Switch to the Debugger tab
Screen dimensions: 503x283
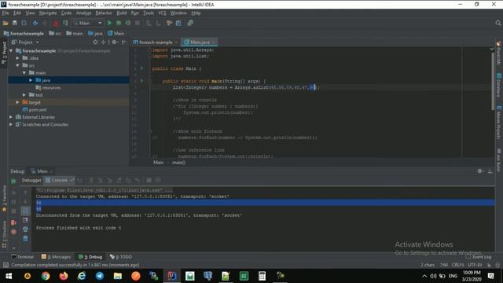click(x=31, y=180)
